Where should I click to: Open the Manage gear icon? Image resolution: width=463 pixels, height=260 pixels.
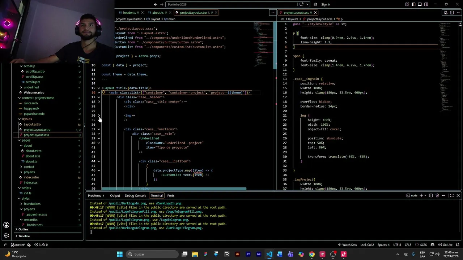pyautogui.click(x=6, y=235)
